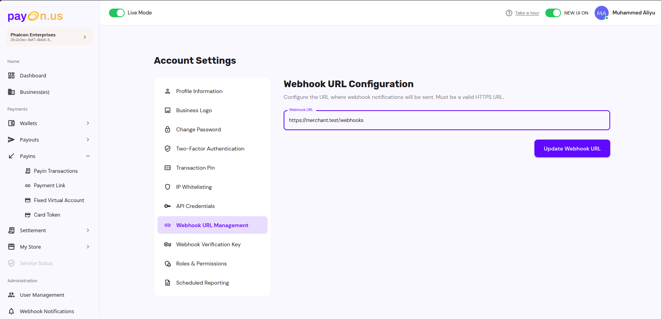Click the Service Status shield icon
Screen dimensions: 661x319
tap(11, 263)
